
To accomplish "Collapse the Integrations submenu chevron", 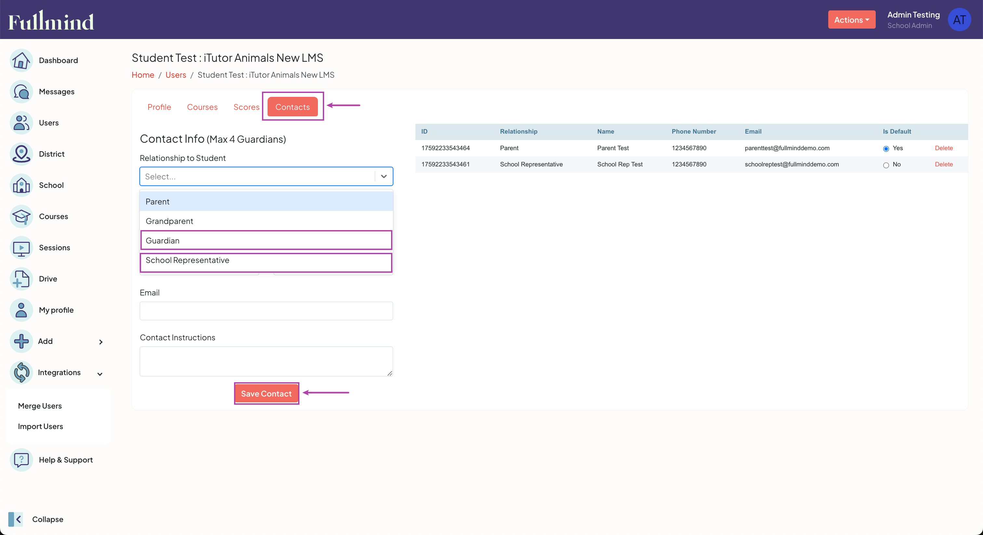I will click(x=100, y=374).
